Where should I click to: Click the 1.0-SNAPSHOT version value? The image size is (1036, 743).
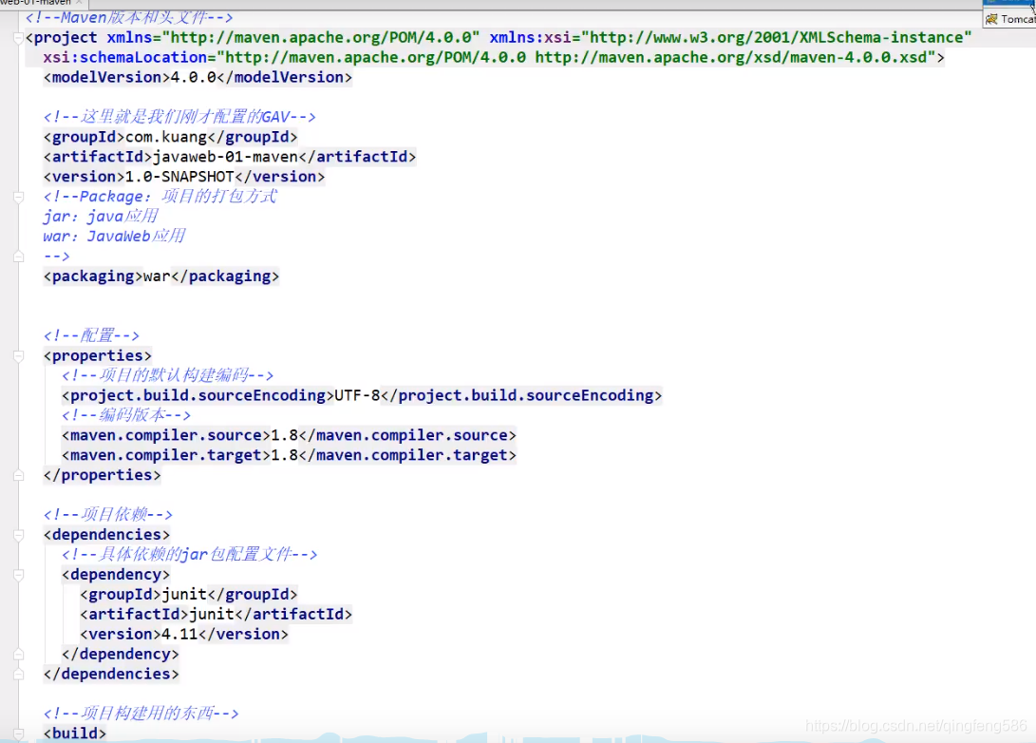pyautogui.click(x=179, y=177)
